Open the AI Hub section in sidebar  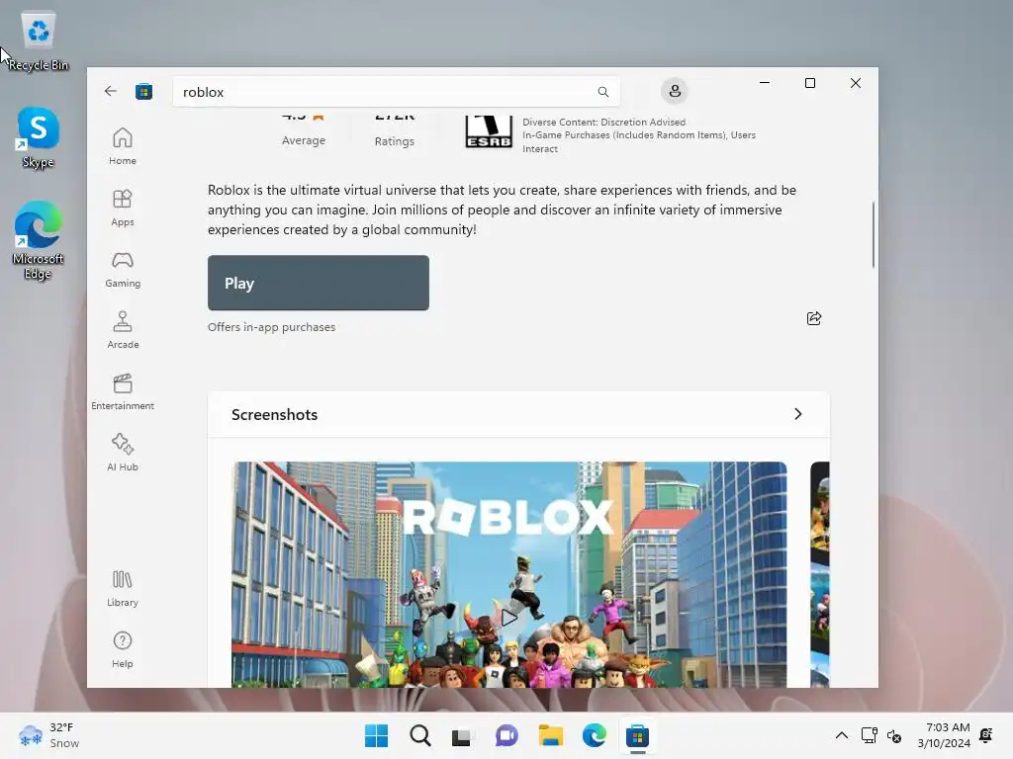(x=122, y=453)
